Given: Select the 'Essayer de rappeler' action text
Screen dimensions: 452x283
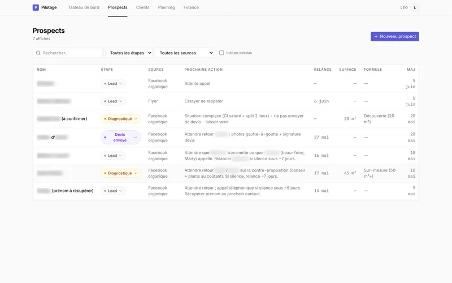Looking at the screenshot, I should click(203, 101).
